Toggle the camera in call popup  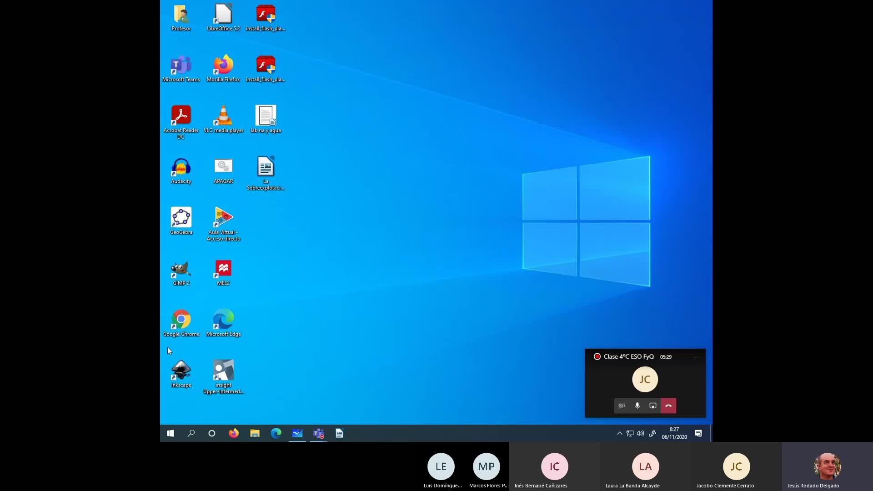tap(622, 406)
